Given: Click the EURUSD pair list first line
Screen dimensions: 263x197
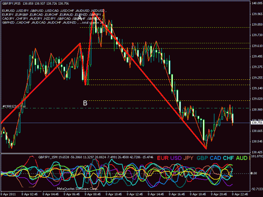Looking at the screenshot, I should tap(54, 11).
